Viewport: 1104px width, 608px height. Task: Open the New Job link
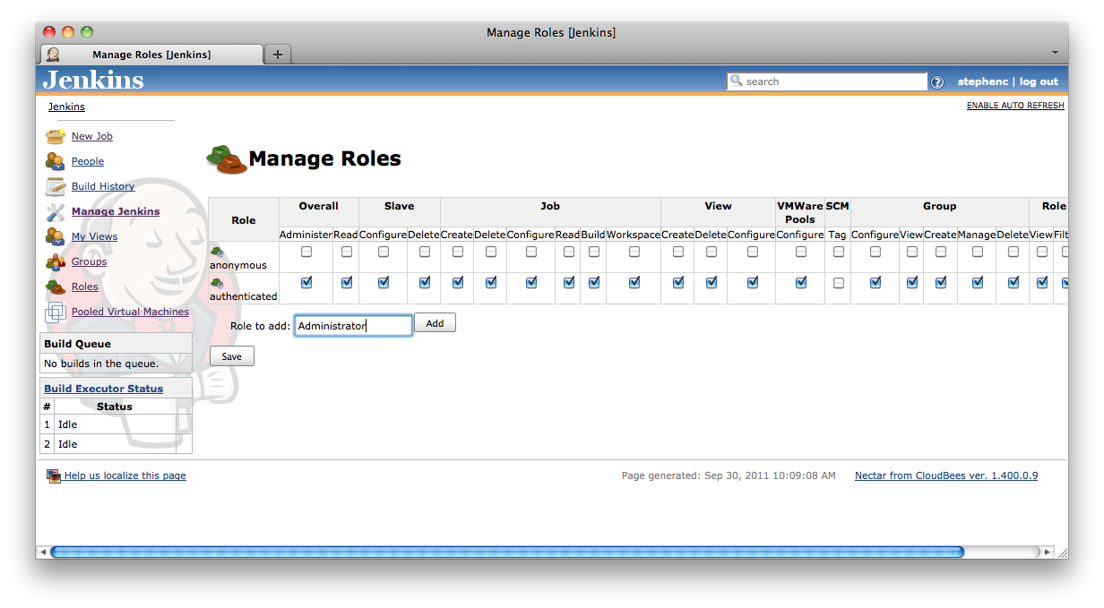tap(92, 136)
